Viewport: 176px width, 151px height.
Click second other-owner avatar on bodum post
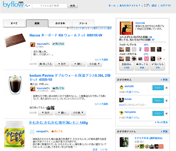pos(52,108)
